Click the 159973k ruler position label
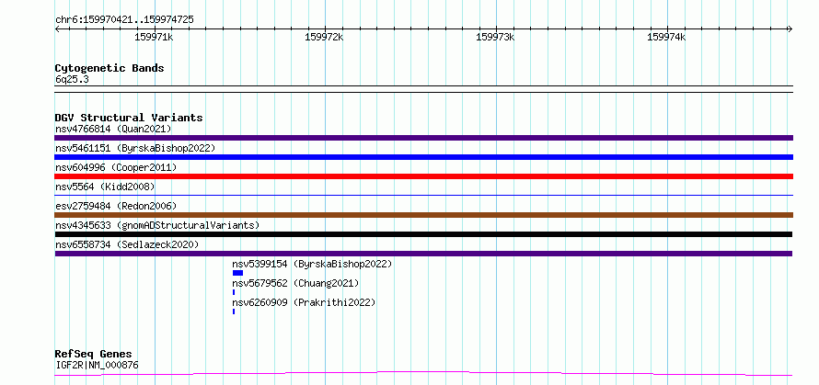819x385 pixels. [495, 37]
